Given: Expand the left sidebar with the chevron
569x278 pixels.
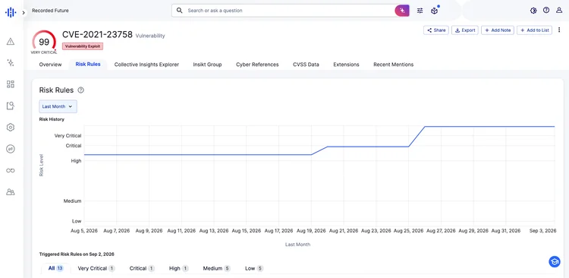Looking at the screenshot, I should coord(24,13).
